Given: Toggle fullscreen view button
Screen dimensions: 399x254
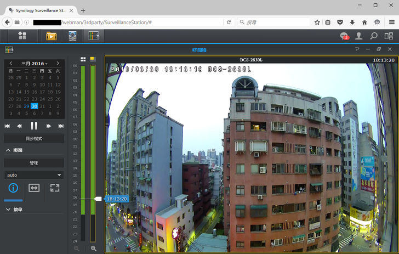Looking at the screenshot, I should pyautogui.click(x=54, y=188).
